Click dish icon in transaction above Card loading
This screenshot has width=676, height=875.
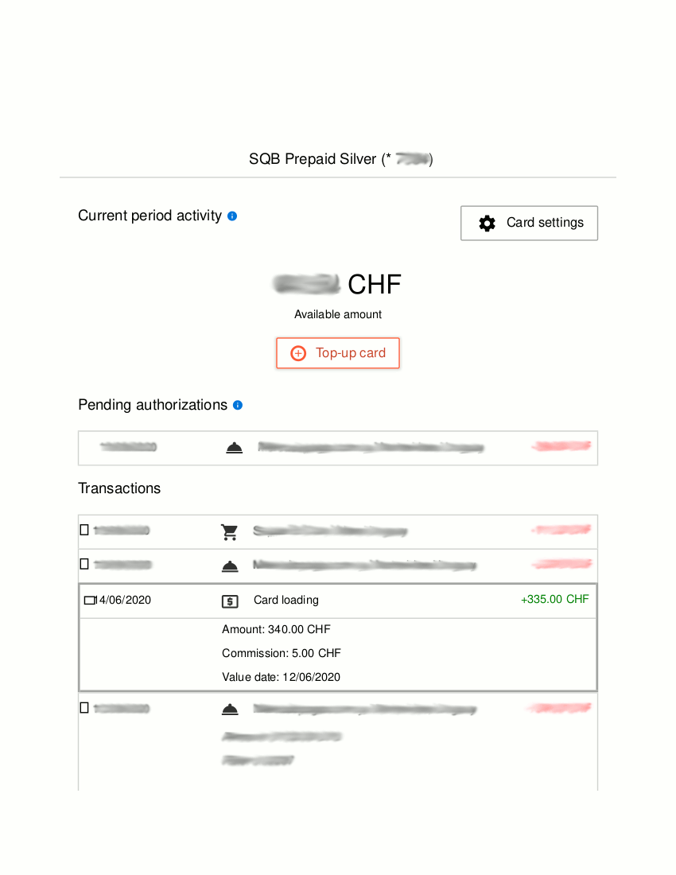point(230,566)
